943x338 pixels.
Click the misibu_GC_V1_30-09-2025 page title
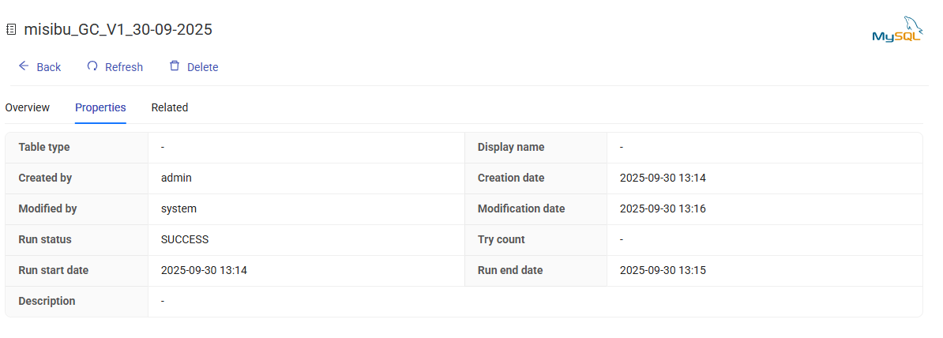click(118, 30)
